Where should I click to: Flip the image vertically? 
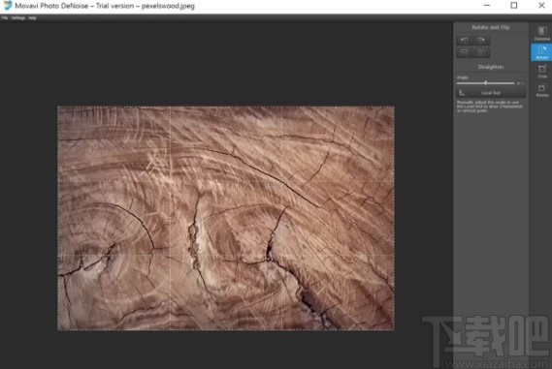[x=465, y=52]
